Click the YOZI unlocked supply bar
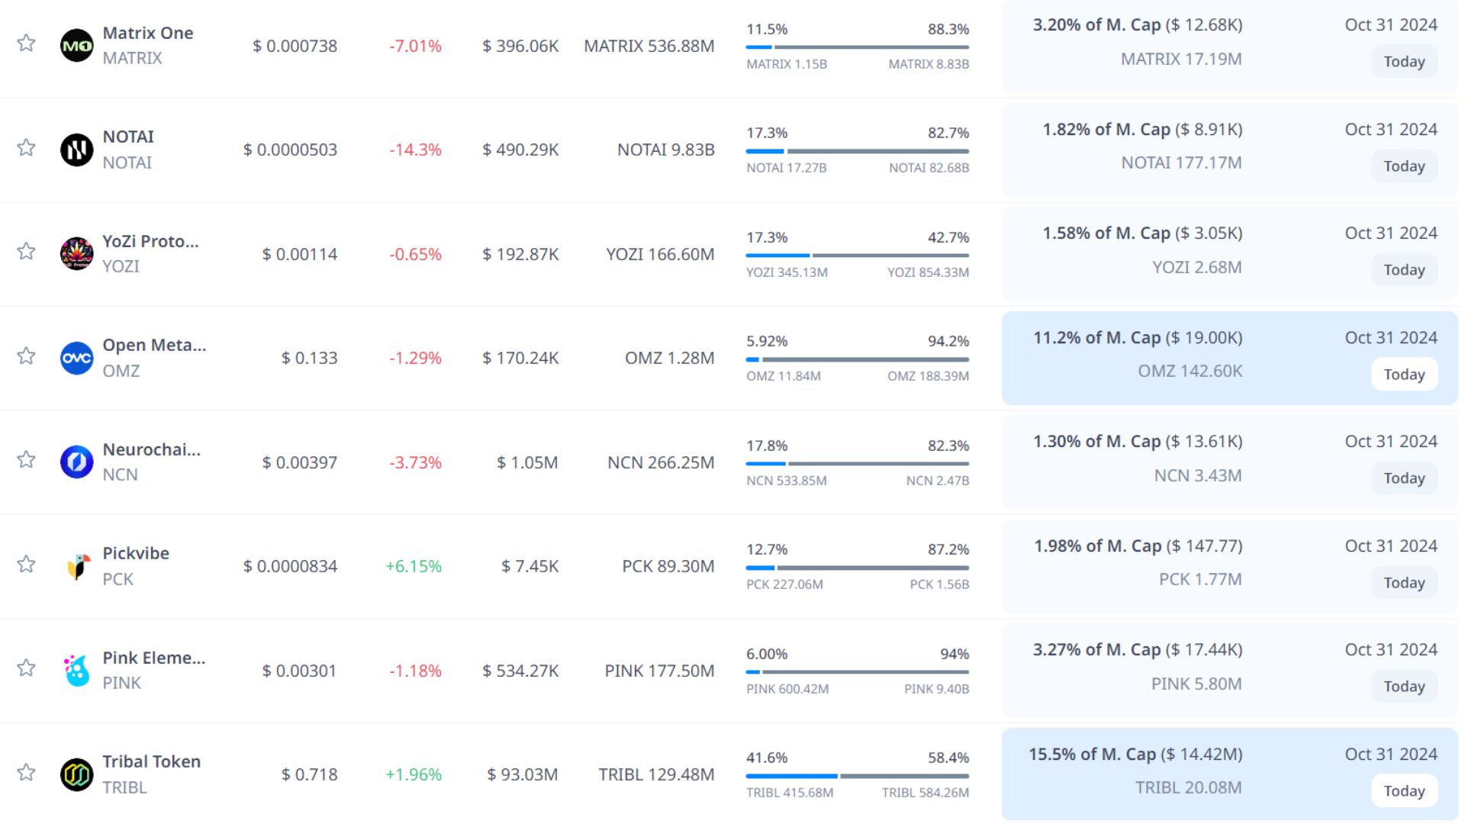The image size is (1465, 824). [778, 256]
